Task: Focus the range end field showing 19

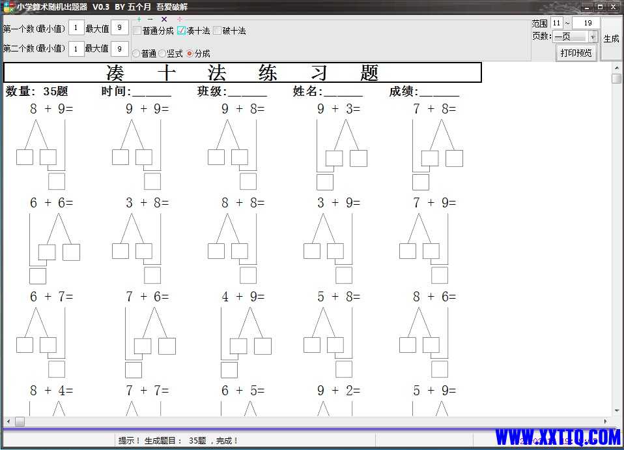Action: 586,23
